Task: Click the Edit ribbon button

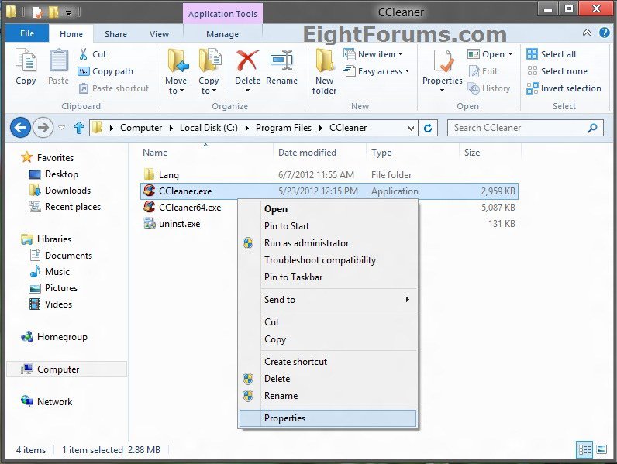Action: [x=483, y=71]
